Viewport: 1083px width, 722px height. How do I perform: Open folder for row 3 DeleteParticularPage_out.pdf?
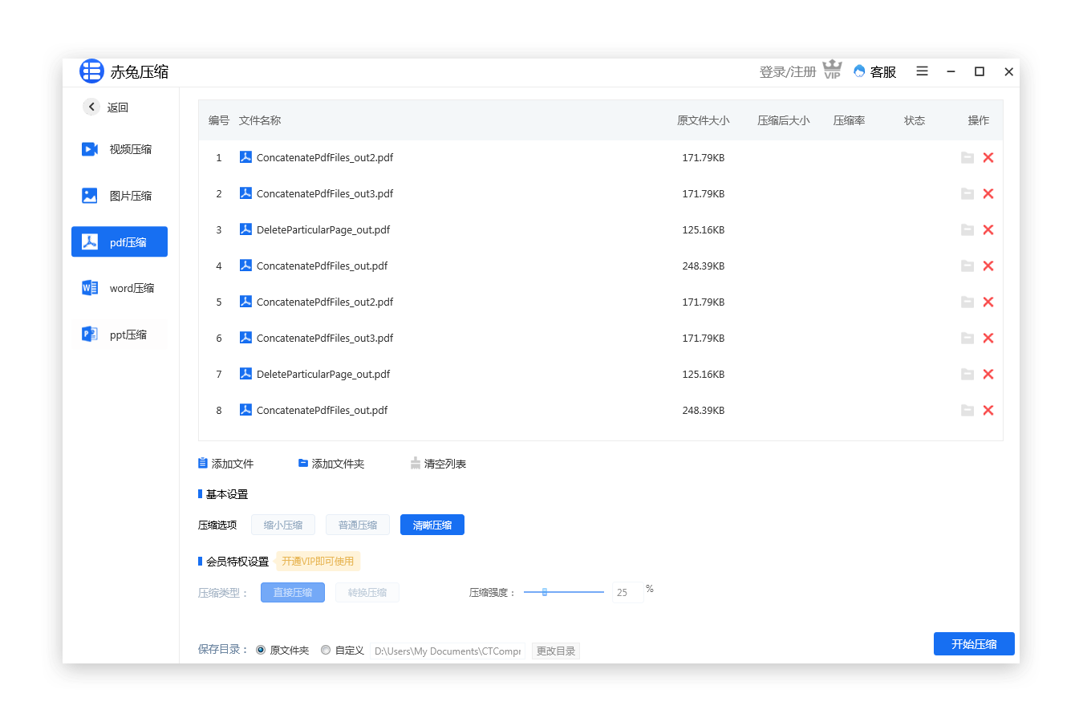(x=967, y=230)
